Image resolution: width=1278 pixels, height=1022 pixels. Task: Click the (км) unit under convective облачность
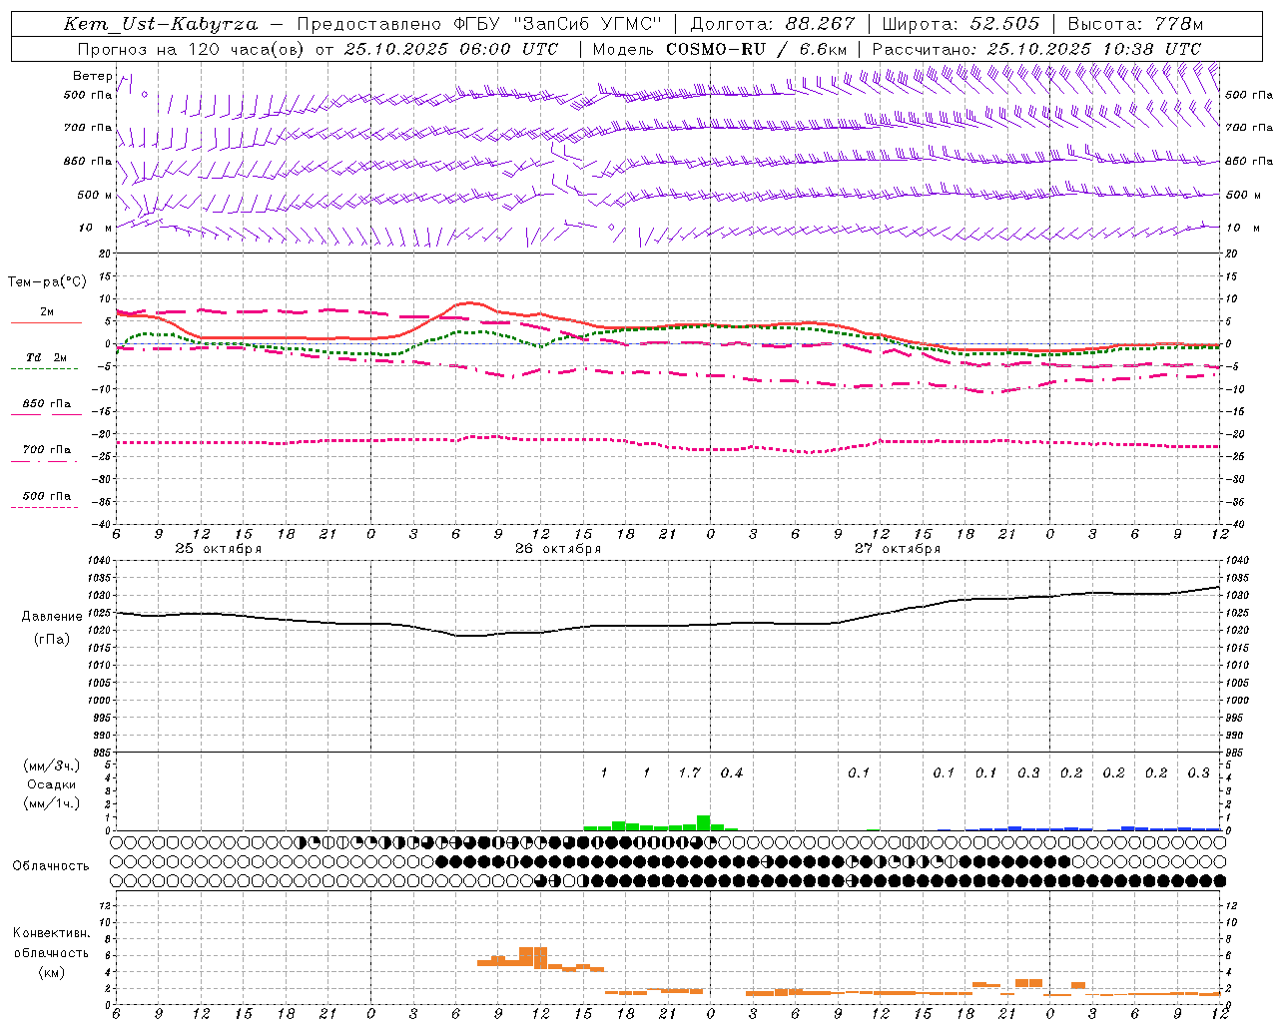click(51, 972)
